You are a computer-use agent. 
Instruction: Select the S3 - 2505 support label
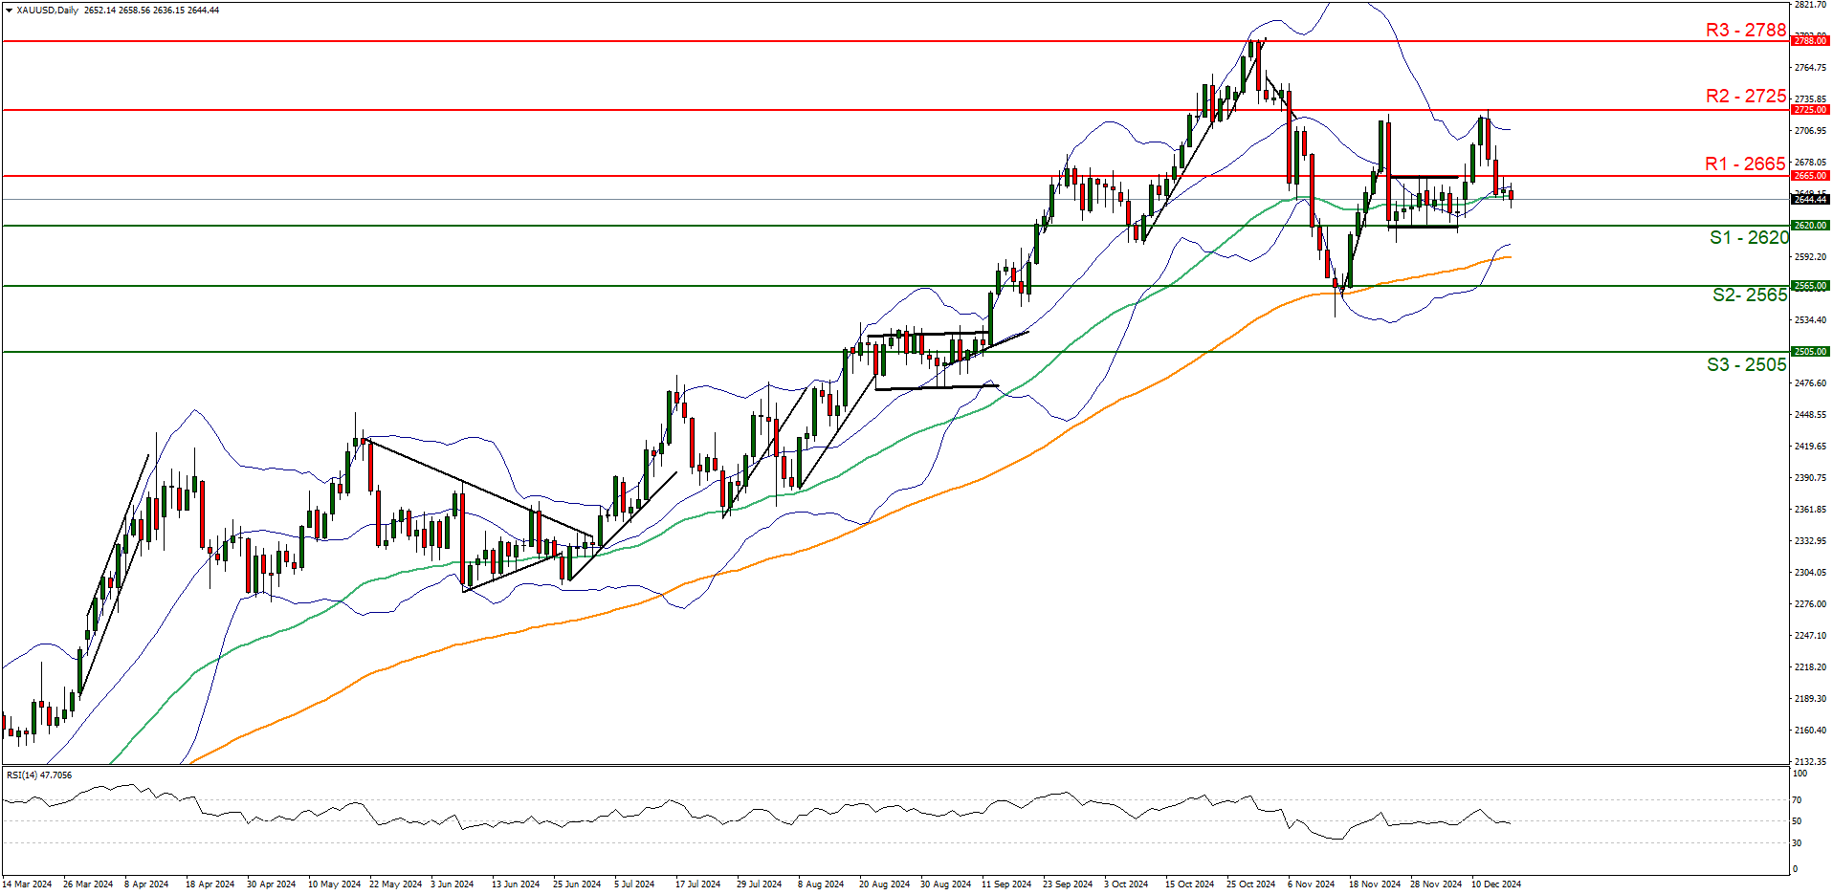tap(1746, 364)
